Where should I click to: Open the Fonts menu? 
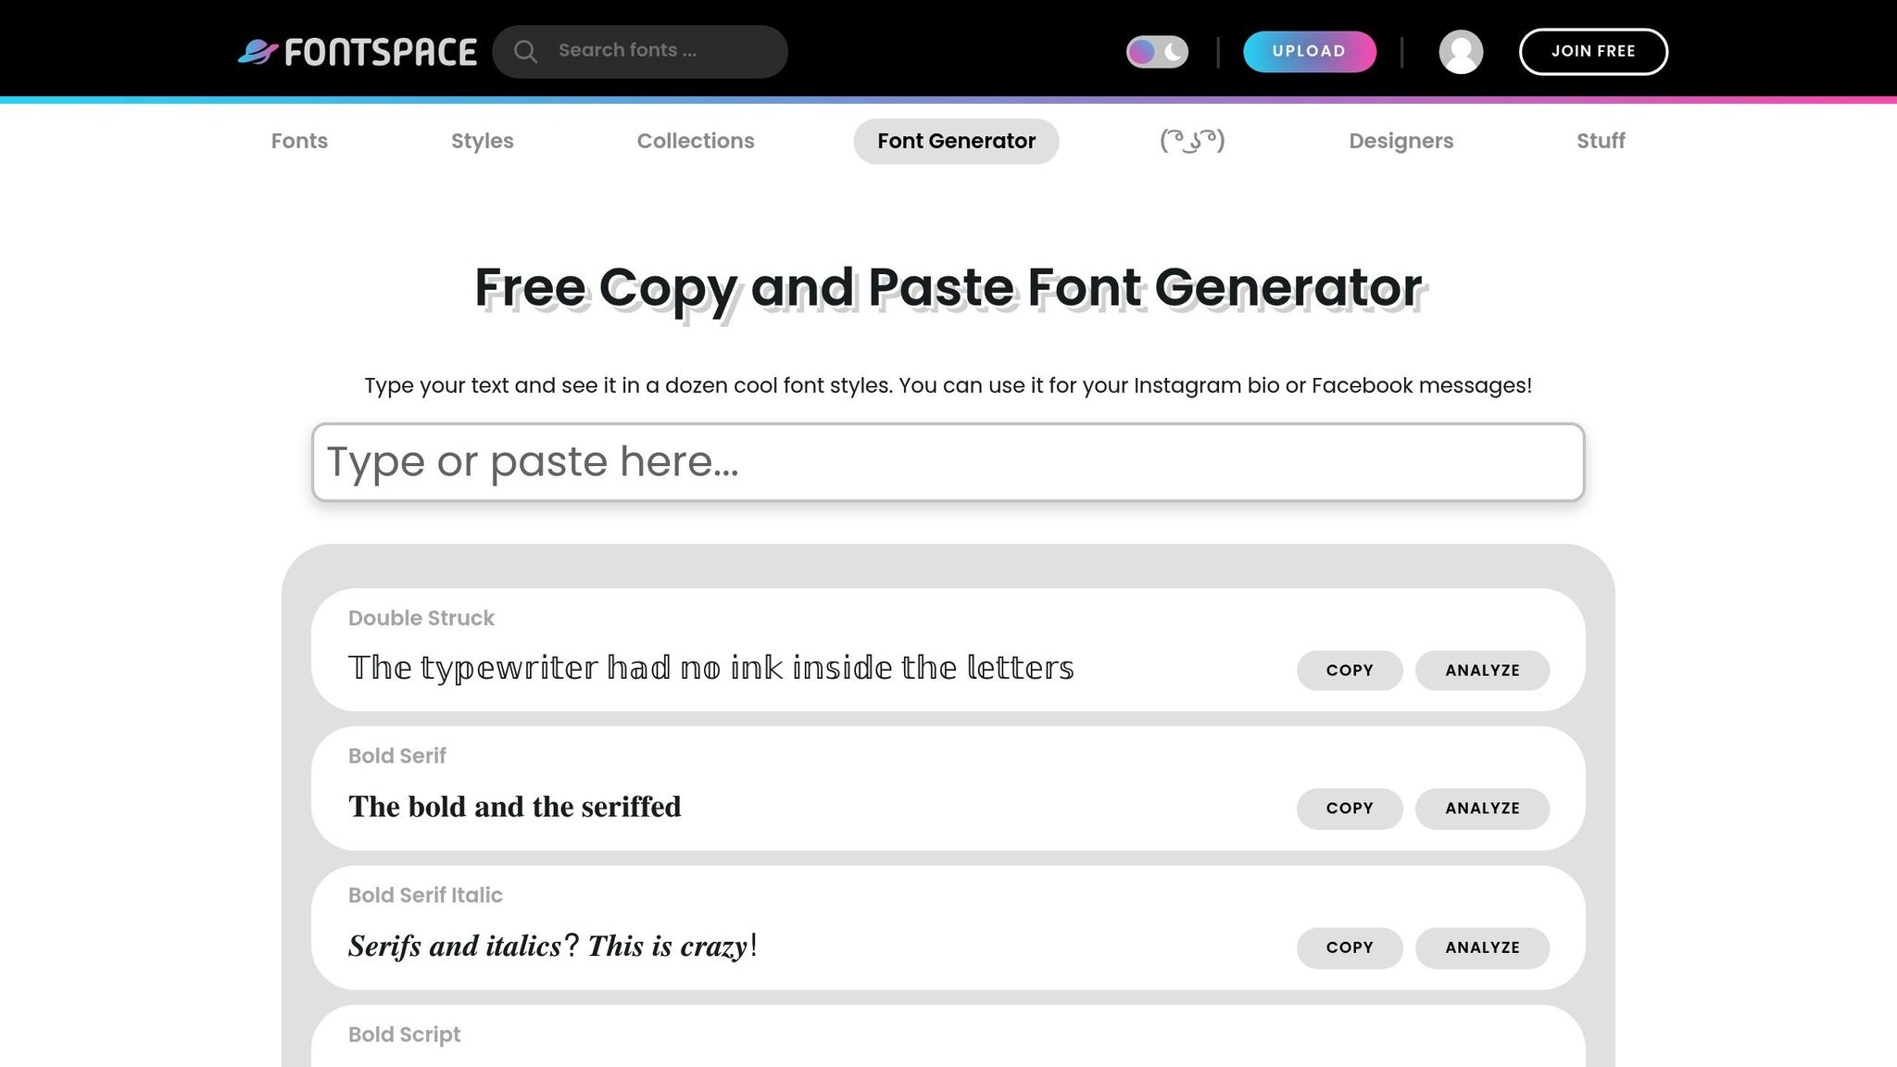[299, 141]
